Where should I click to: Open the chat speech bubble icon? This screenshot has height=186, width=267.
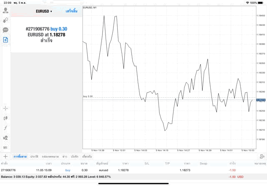point(5,30)
